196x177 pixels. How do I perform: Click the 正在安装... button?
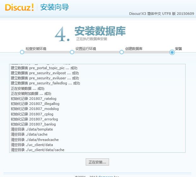[x=97, y=162]
